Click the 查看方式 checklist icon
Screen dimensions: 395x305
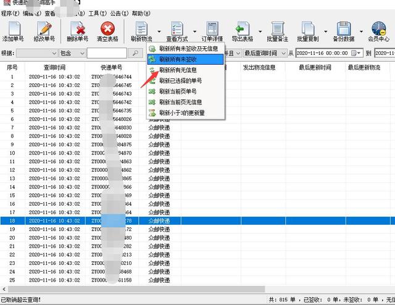coord(177,31)
